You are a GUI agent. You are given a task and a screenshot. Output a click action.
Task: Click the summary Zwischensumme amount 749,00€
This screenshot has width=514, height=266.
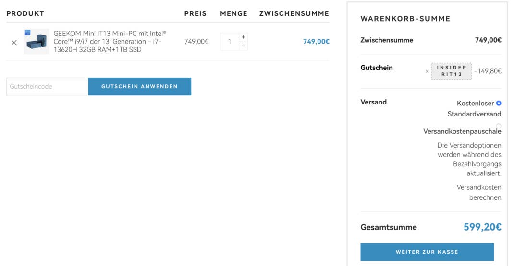coord(488,40)
